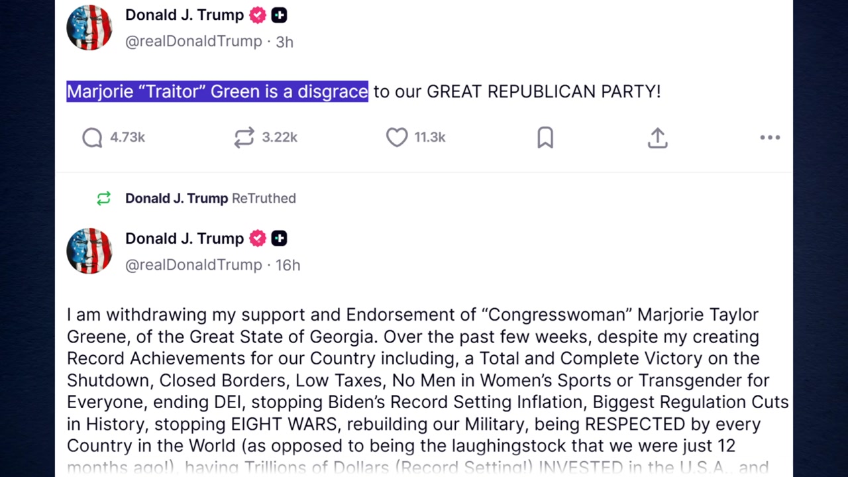
Task: ReTruth the GREAT REPUBLICAN PARTY post
Action: tap(244, 137)
